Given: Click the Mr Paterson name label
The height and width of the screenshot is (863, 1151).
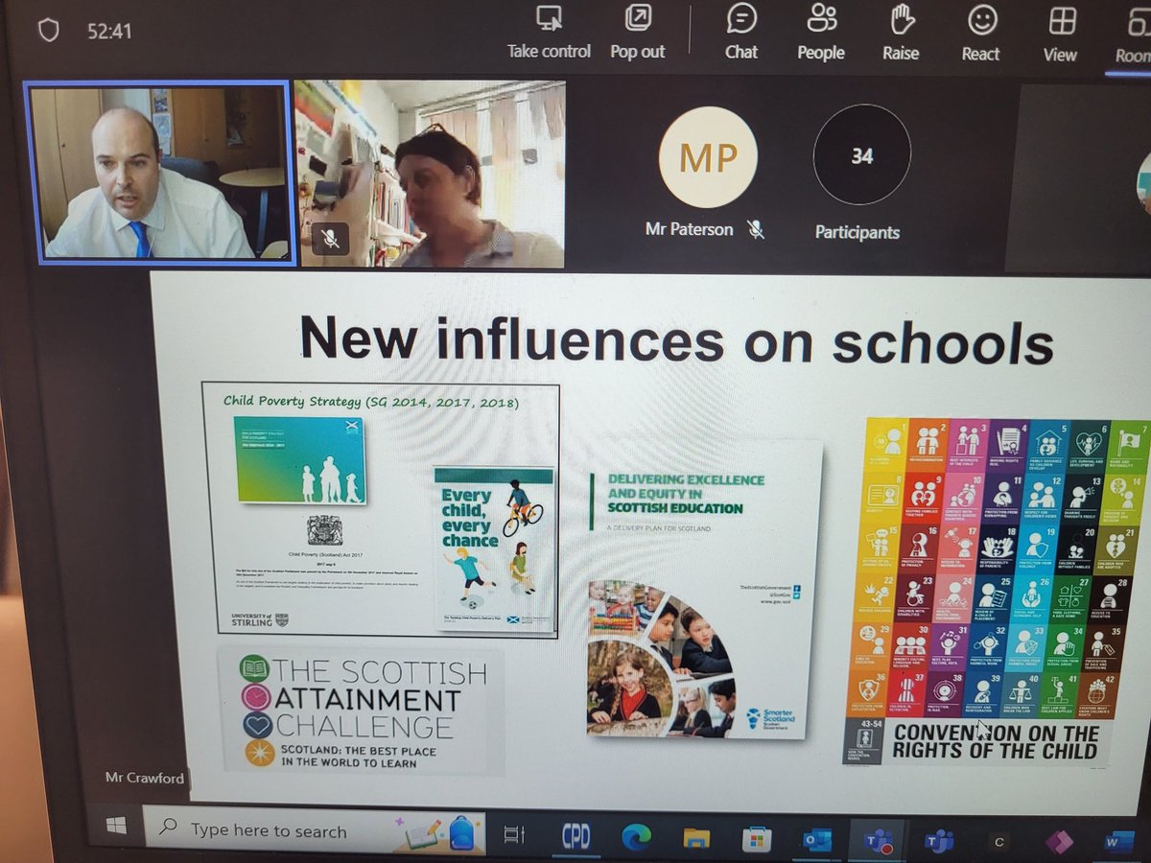Looking at the screenshot, I should [689, 230].
